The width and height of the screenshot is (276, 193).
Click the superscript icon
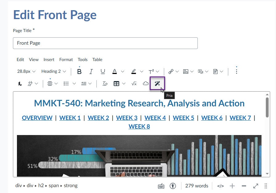(x=151, y=72)
